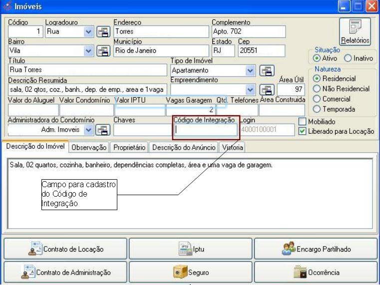Open lookup icon beside Tipo de Imóvel
Image resolution: width=380 pixels, height=285 pixels.
pyautogui.click(x=267, y=70)
